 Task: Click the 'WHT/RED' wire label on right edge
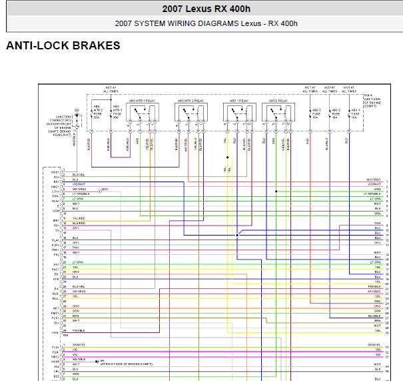click(374, 179)
